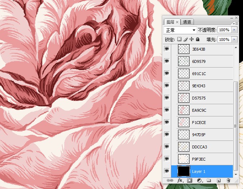This screenshot has height=189, width=243.
Task: Open the 填充 fill slider arrow
Action: (234, 40)
